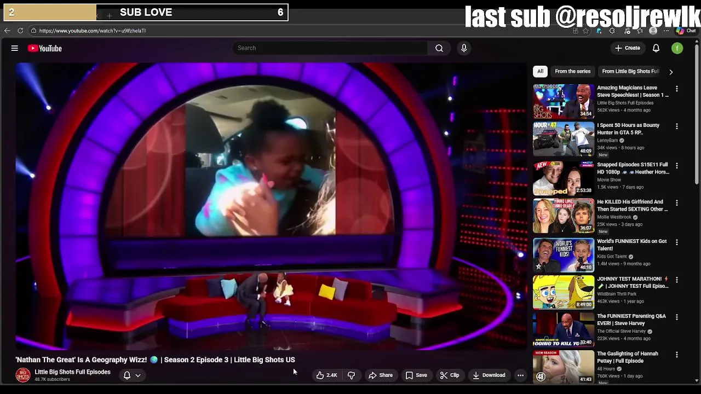The width and height of the screenshot is (701, 394).
Task: Open Little Big Shots channel avatar
Action: click(x=23, y=375)
